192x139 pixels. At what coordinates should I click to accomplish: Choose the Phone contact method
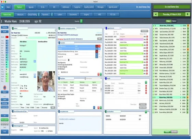(x=21, y=108)
